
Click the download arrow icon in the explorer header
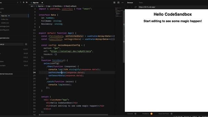[x=18, y=2]
